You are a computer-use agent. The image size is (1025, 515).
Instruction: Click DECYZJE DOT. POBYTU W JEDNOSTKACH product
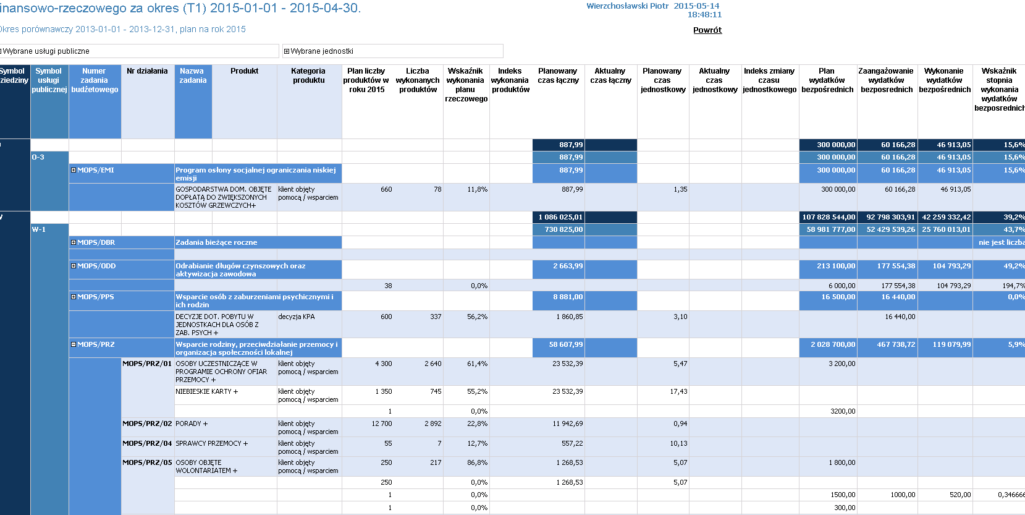(217, 325)
